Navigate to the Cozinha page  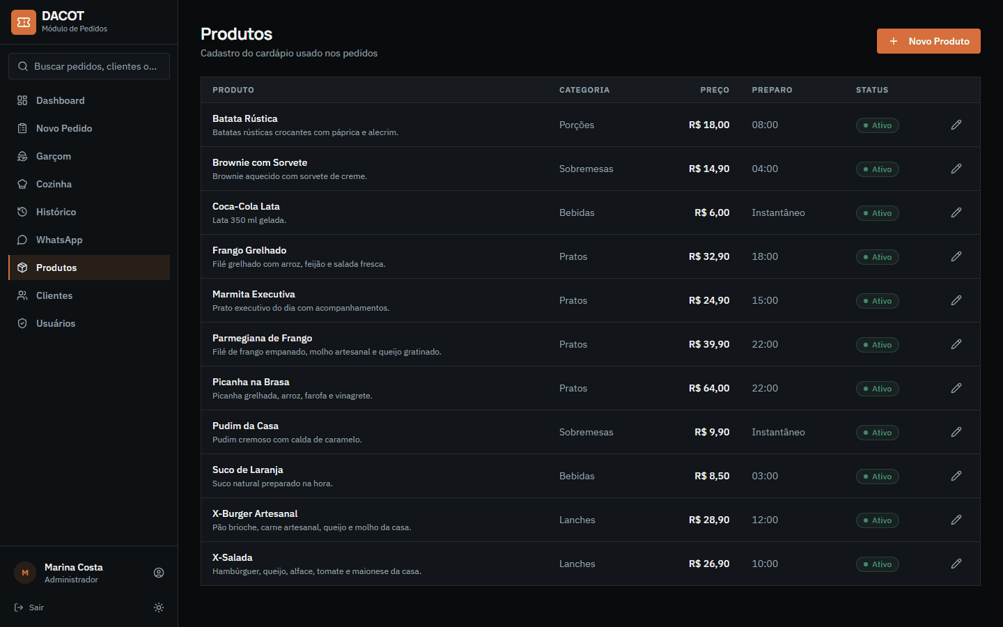(x=89, y=184)
